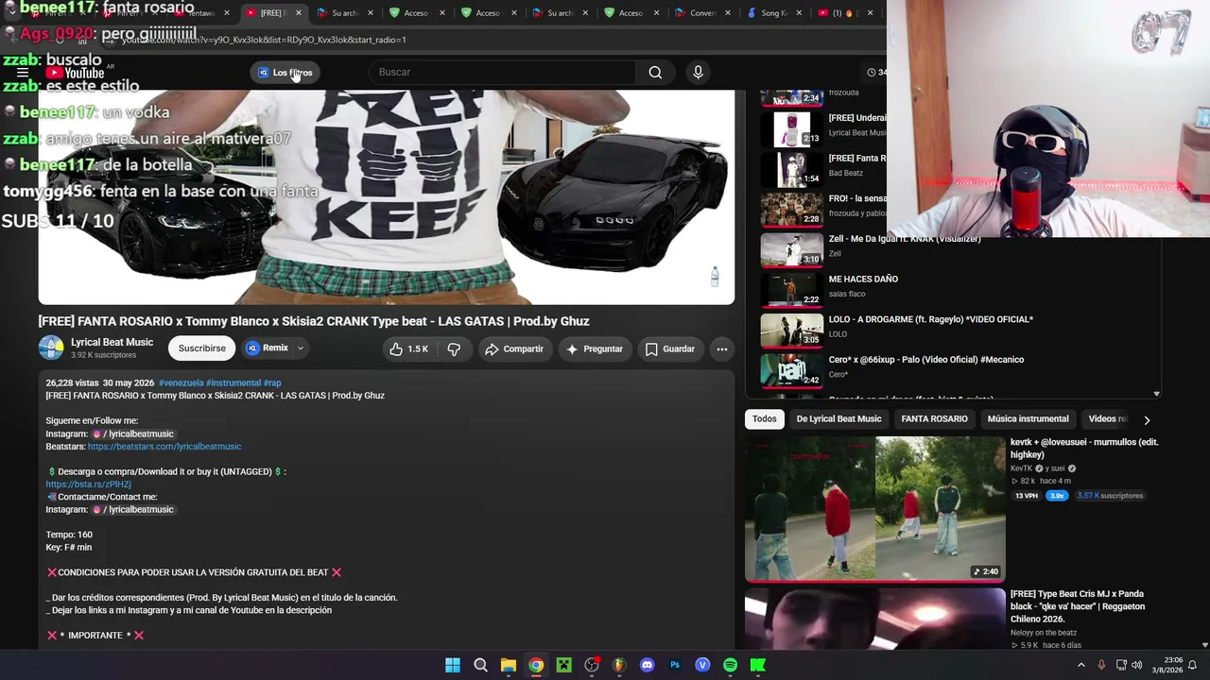Expand the Remix dropdown arrow
The width and height of the screenshot is (1210, 680).
(x=301, y=348)
